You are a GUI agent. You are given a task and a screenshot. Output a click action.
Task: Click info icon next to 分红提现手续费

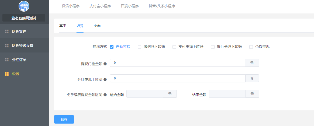pos(105,79)
